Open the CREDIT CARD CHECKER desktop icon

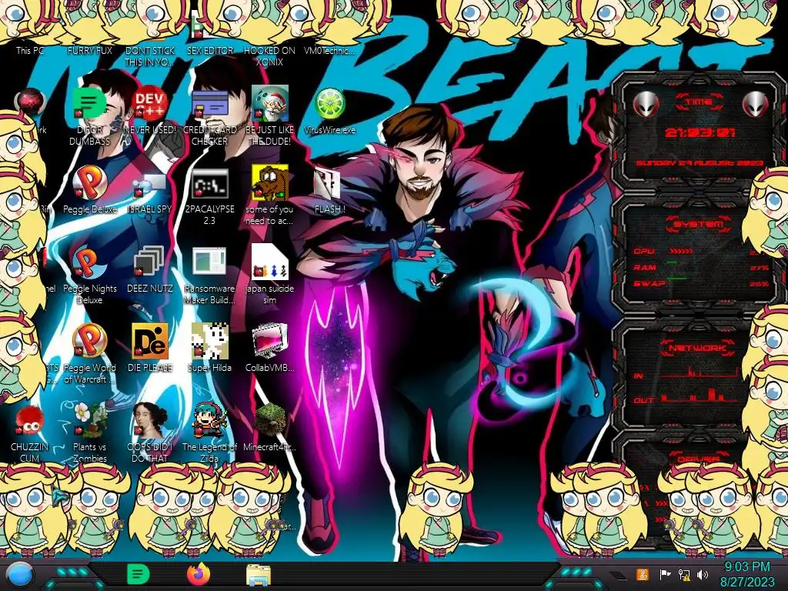point(209,104)
